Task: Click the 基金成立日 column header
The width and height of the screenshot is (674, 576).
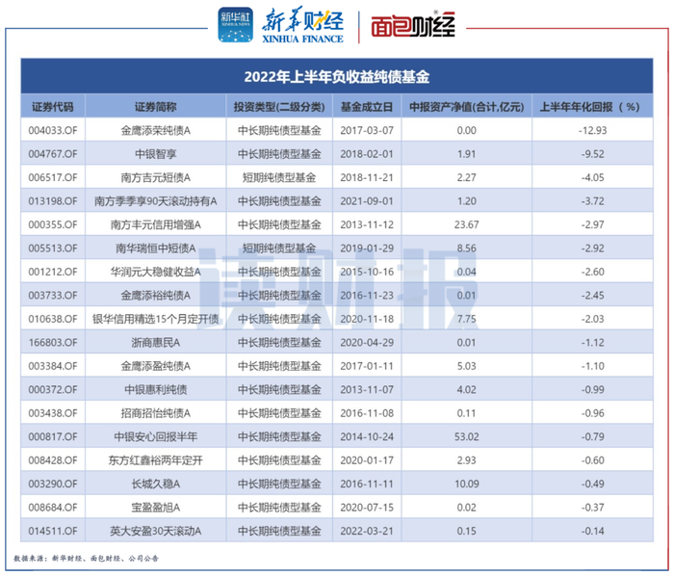Action: [x=367, y=107]
